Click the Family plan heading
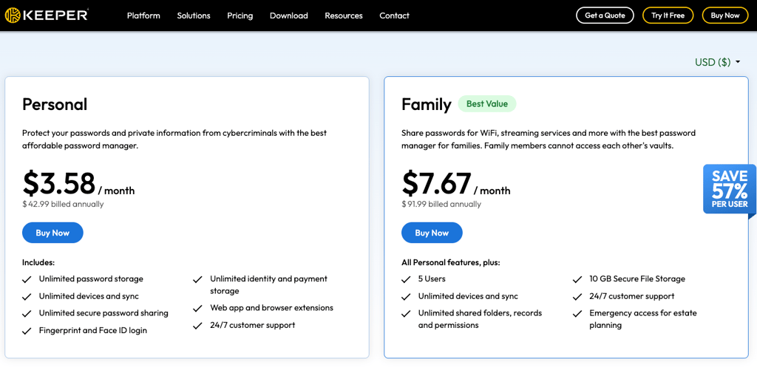This screenshot has width=757, height=370. 427,104
